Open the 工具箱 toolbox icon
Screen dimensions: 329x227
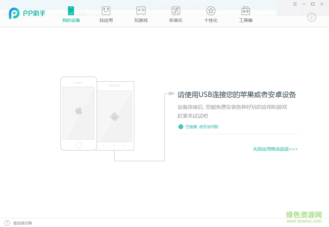tap(245, 10)
